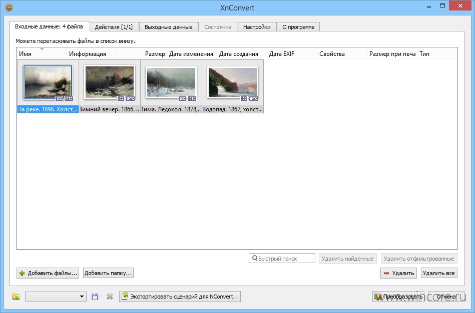Sort by 'Размер при печа' column header
Screen dimensions: 475x313
click(392, 54)
